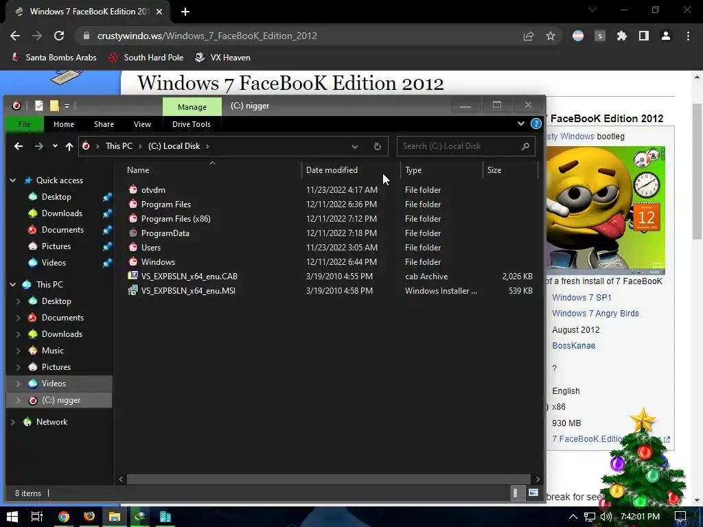
Task: Click the magnifier icon in Explorer search box
Action: point(525,146)
